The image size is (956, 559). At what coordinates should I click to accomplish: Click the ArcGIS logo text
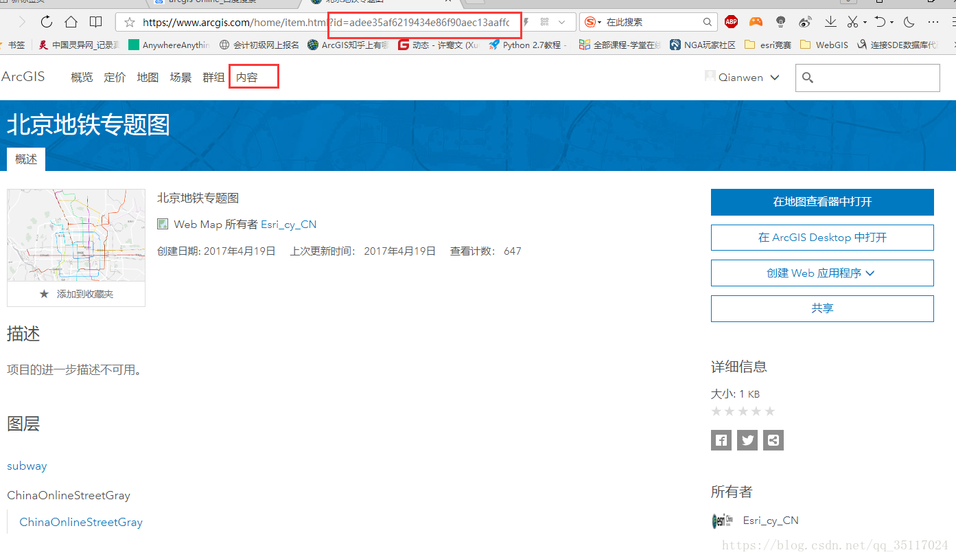(x=23, y=76)
